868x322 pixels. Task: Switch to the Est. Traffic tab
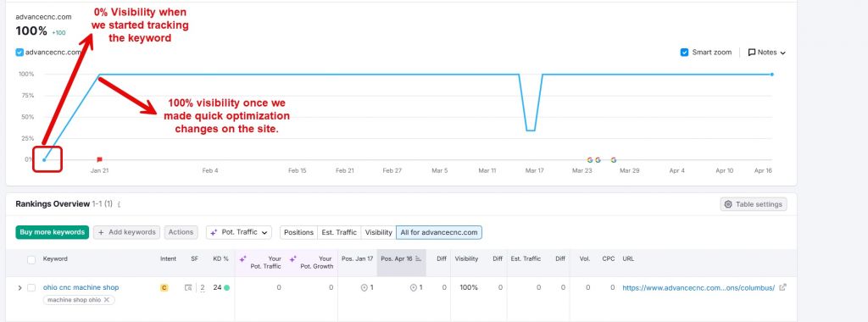339,232
